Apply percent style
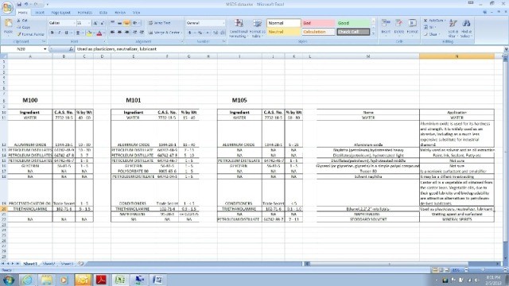509x286 pixels. (x=200, y=33)
